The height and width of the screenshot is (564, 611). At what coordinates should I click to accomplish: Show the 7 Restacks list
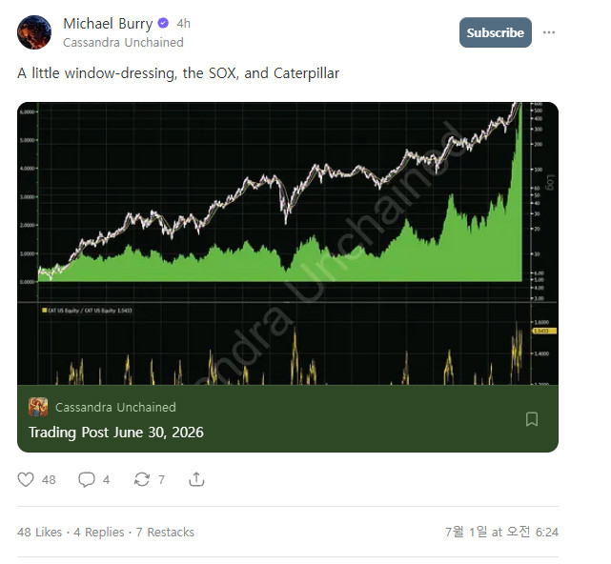pos(165,532)
